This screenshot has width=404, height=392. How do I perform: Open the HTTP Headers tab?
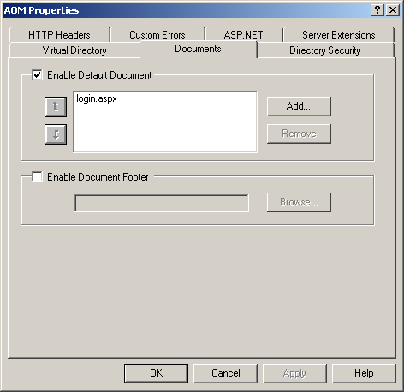[59, 35]
